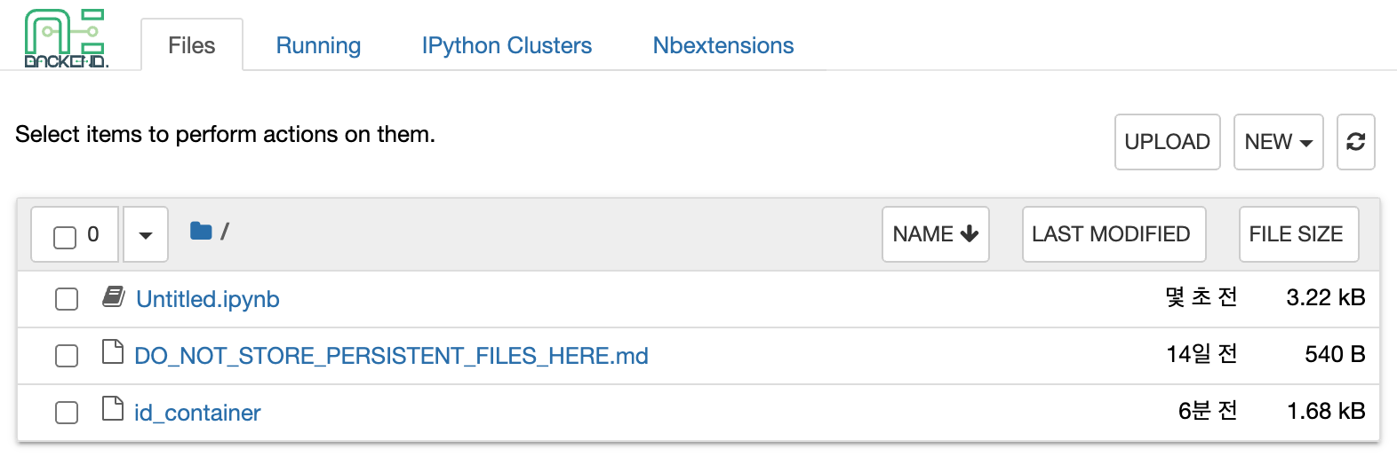Sort files by FILE SIZE
1397x465 pixels.
point(1299,234)
